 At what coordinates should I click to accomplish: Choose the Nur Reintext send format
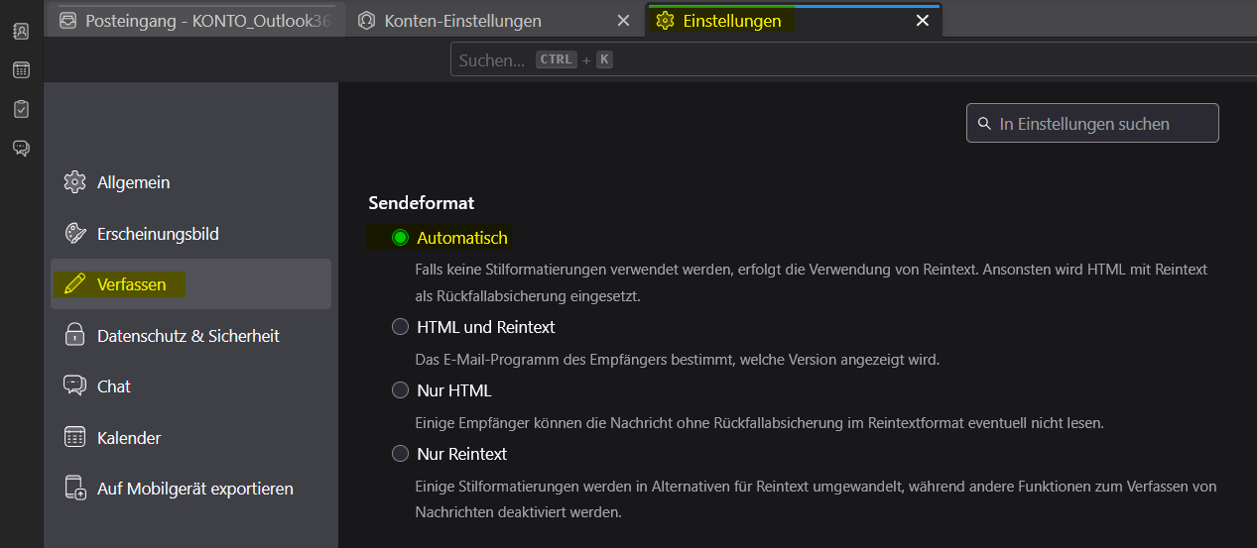pyautogui.click(x=401, y=454)
